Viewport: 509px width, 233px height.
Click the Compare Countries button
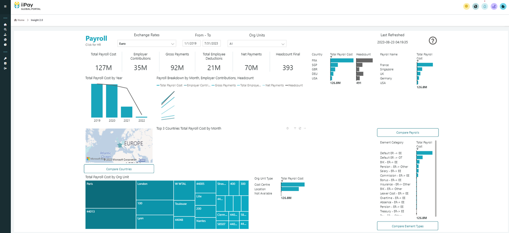tap(119, 169)
